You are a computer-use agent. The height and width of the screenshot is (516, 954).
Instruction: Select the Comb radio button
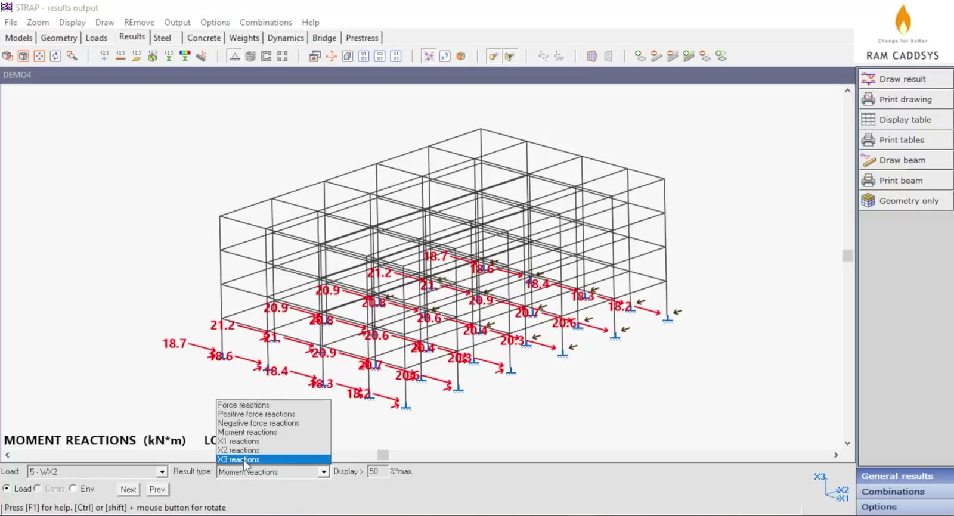(38, 488)
